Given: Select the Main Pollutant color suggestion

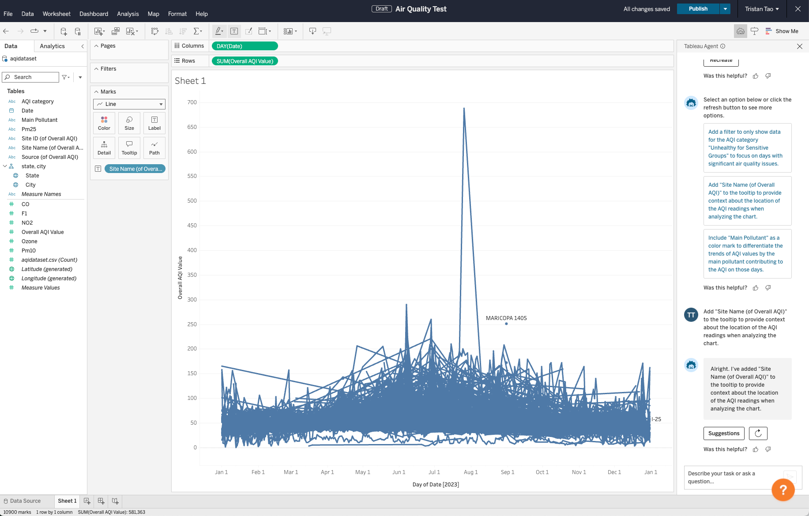Looking at the screenshot, I should click(748, 254).
